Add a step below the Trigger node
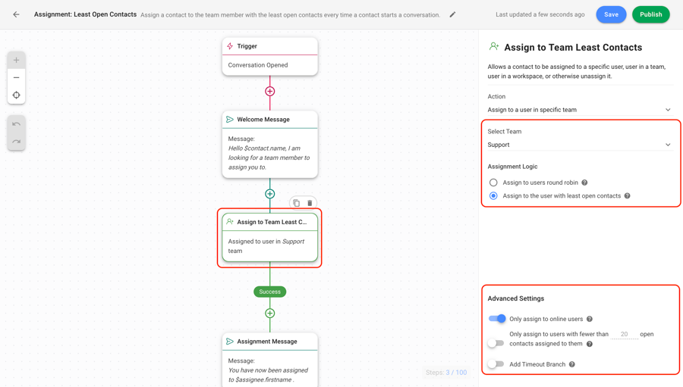683x387 pixels. point(269,92)
